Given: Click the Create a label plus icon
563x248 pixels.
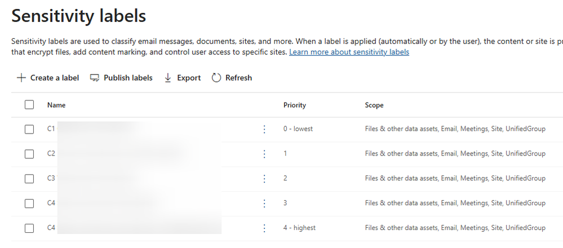Looking at the screenshot, I should coord(21,78).
